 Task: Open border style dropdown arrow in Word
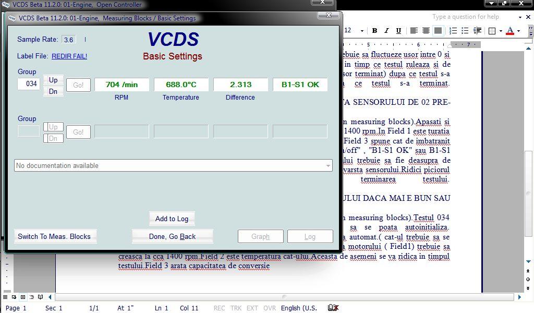pos(501,31)
